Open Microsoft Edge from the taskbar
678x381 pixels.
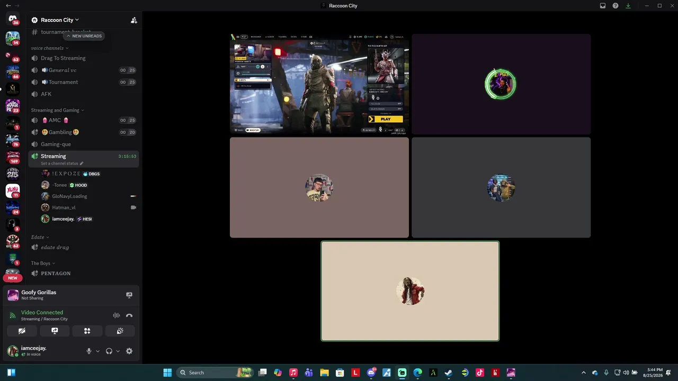(x=417, y=373)
